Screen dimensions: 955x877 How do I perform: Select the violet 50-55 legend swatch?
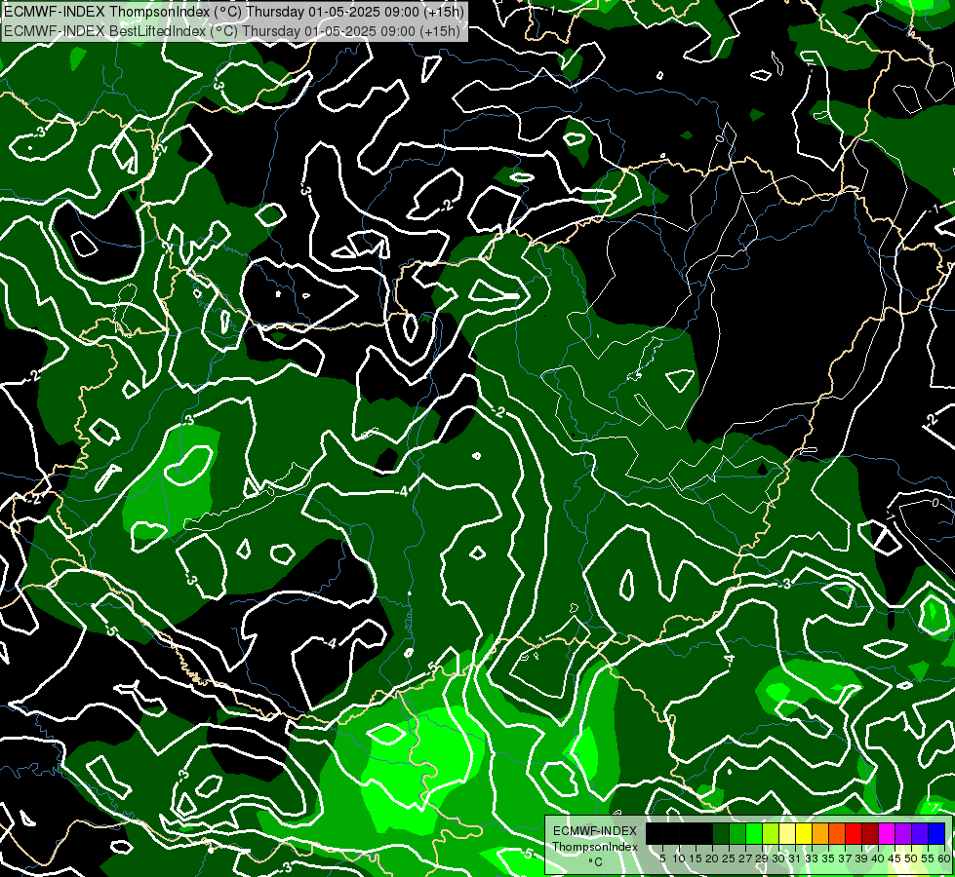click(920, 834)
